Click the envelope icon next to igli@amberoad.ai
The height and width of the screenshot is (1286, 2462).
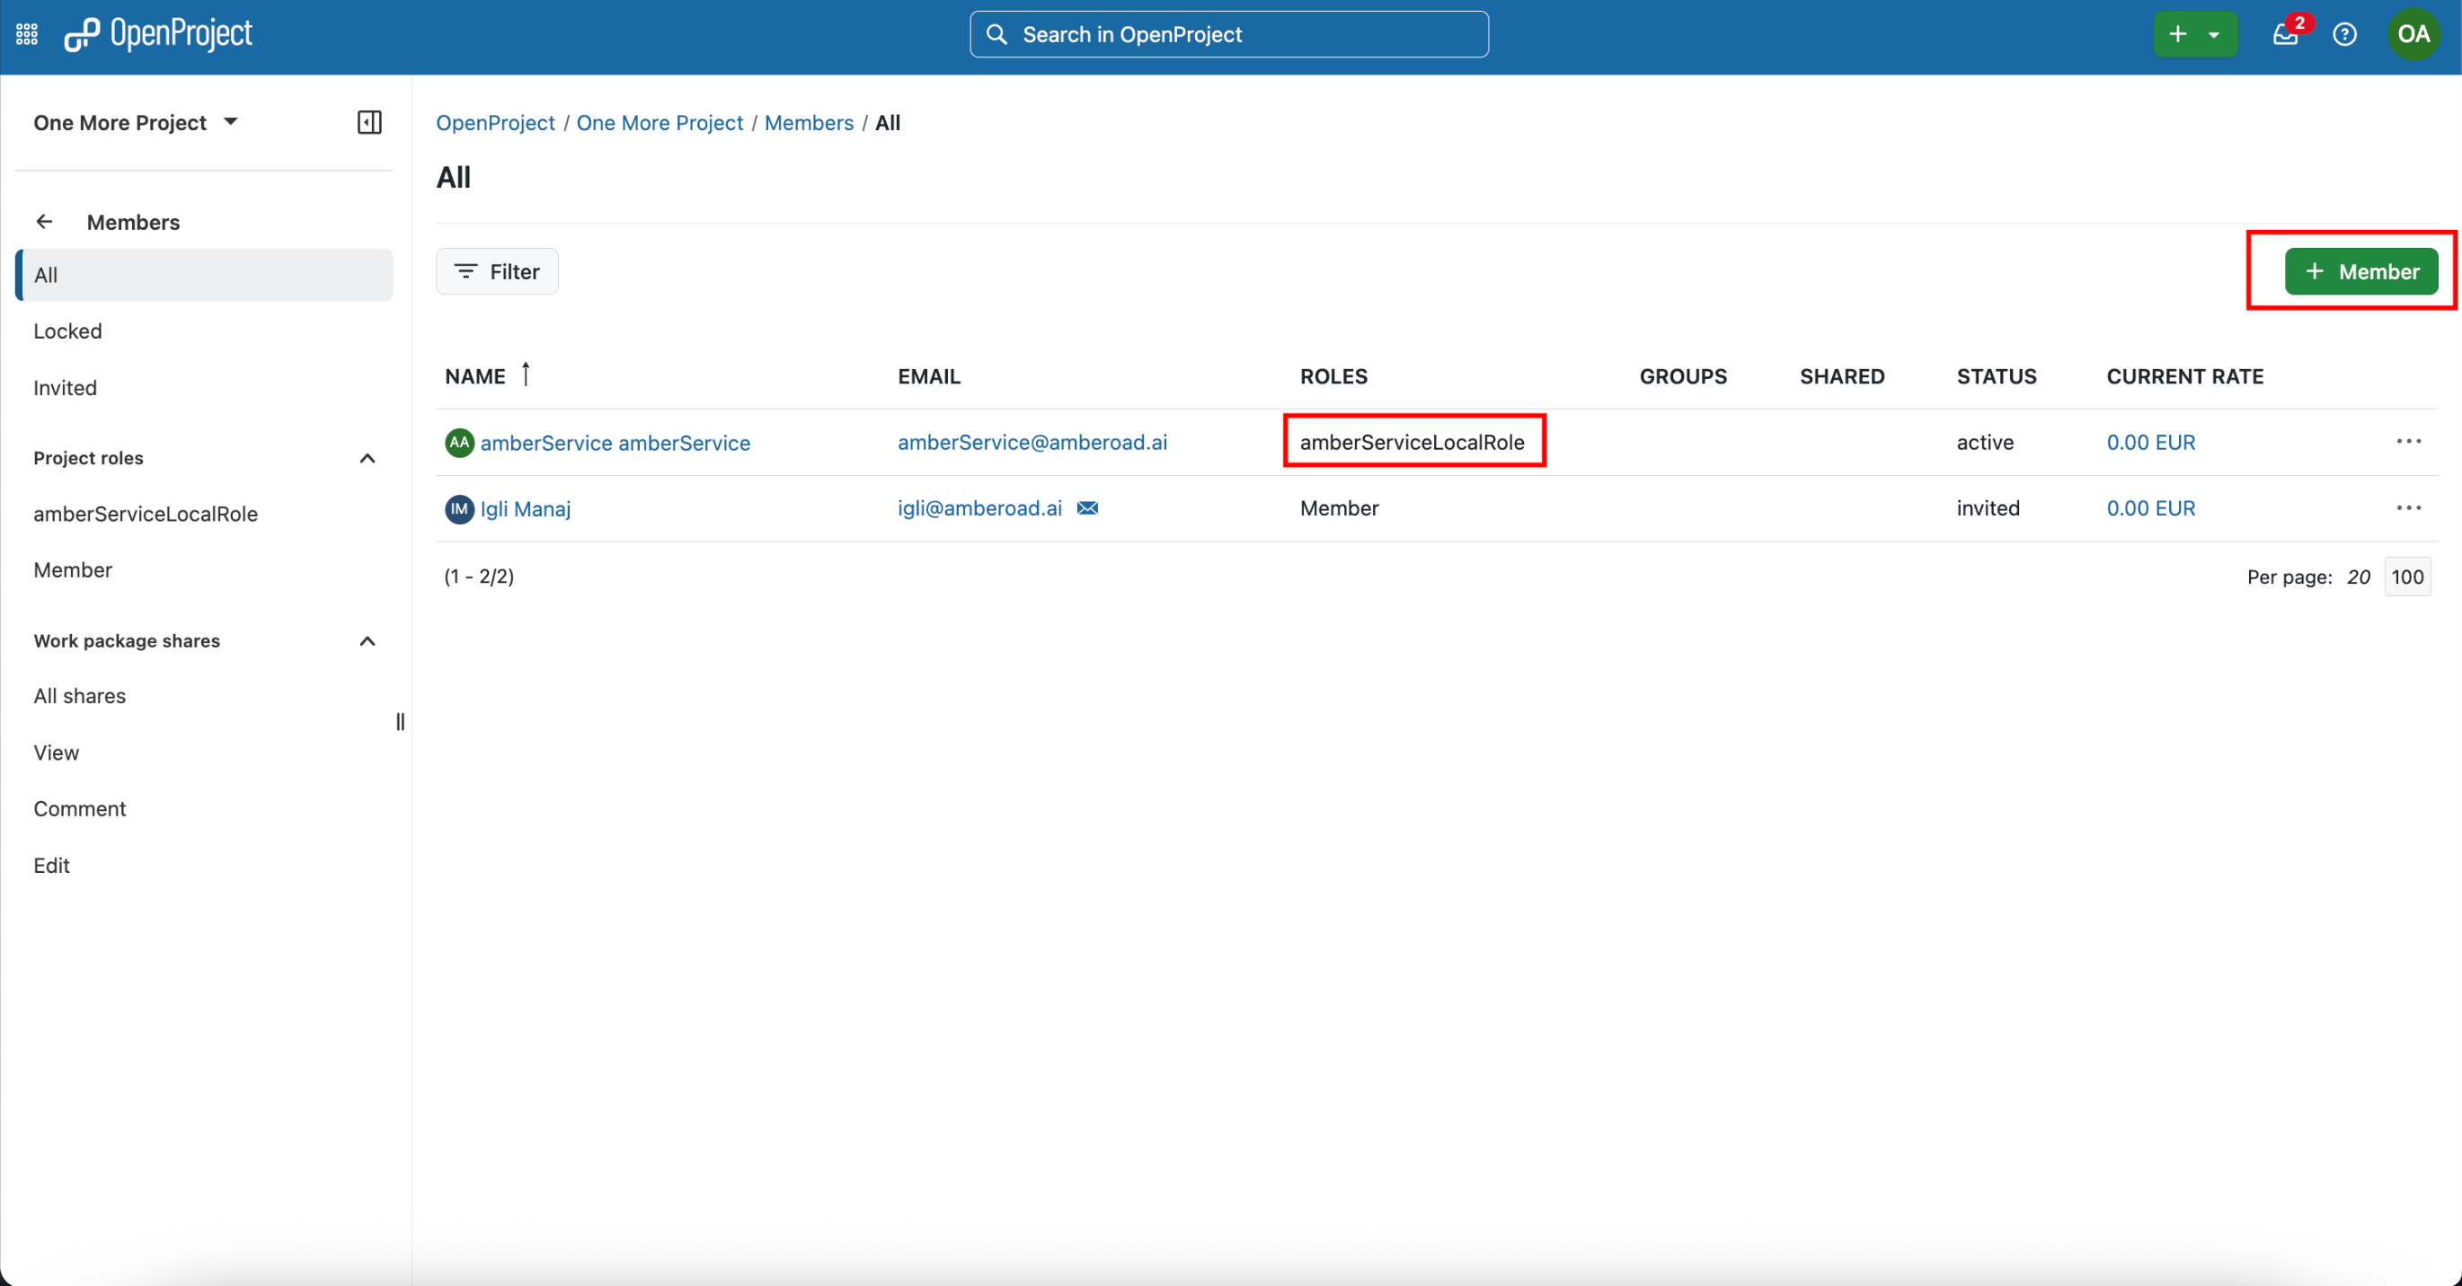1087,508
